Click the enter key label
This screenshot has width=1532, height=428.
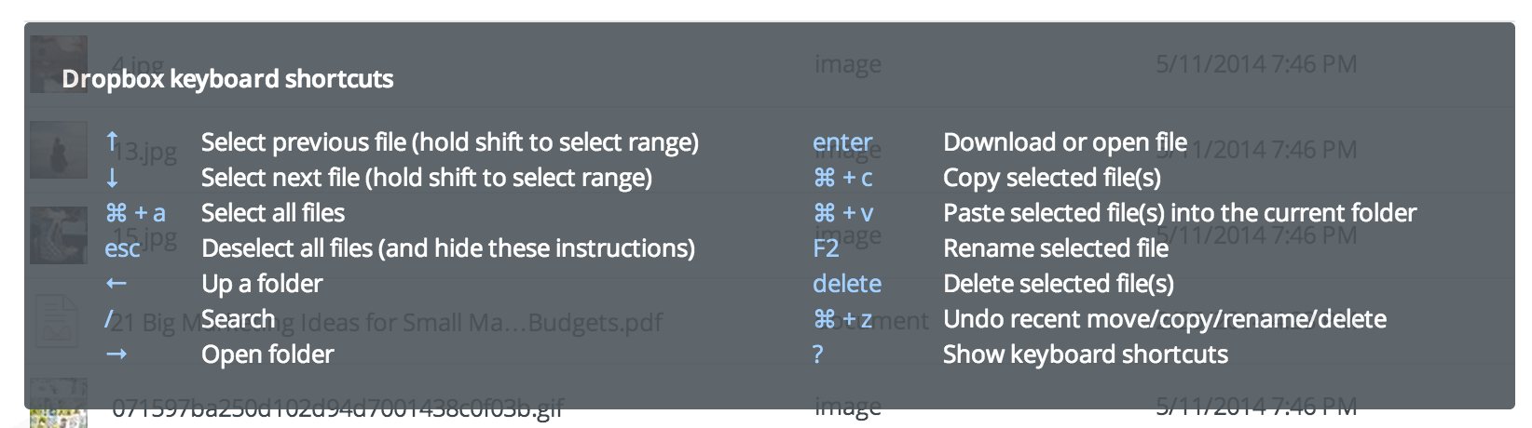coord(842,142)
